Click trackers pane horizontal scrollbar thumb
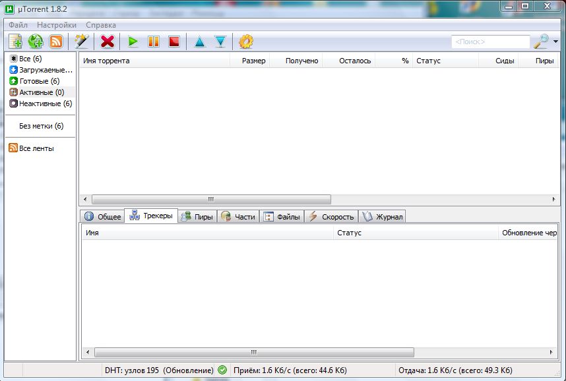Screen dimensions: 566x381 (x=254, y=352)
